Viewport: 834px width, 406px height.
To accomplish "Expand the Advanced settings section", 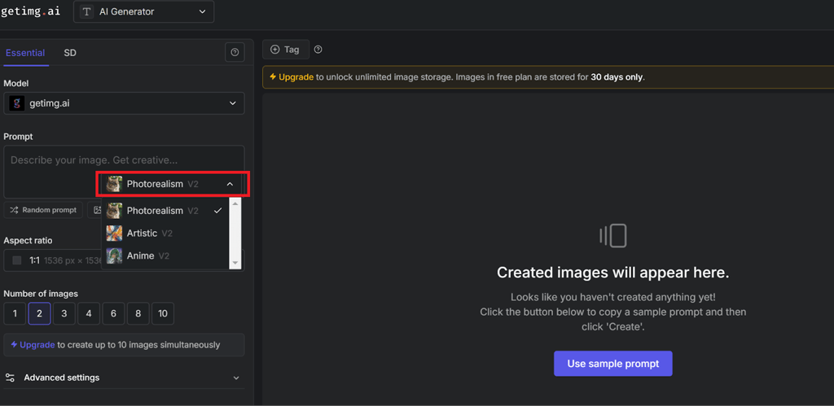I will point(124,378).
